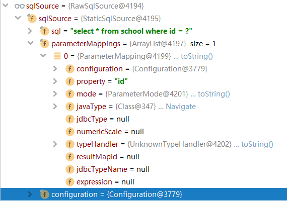Image resolution: width=287 pixels, height=201 pixels.
Task: Open toString() link for ParameterMapping@4199
Action: point(197,56)
